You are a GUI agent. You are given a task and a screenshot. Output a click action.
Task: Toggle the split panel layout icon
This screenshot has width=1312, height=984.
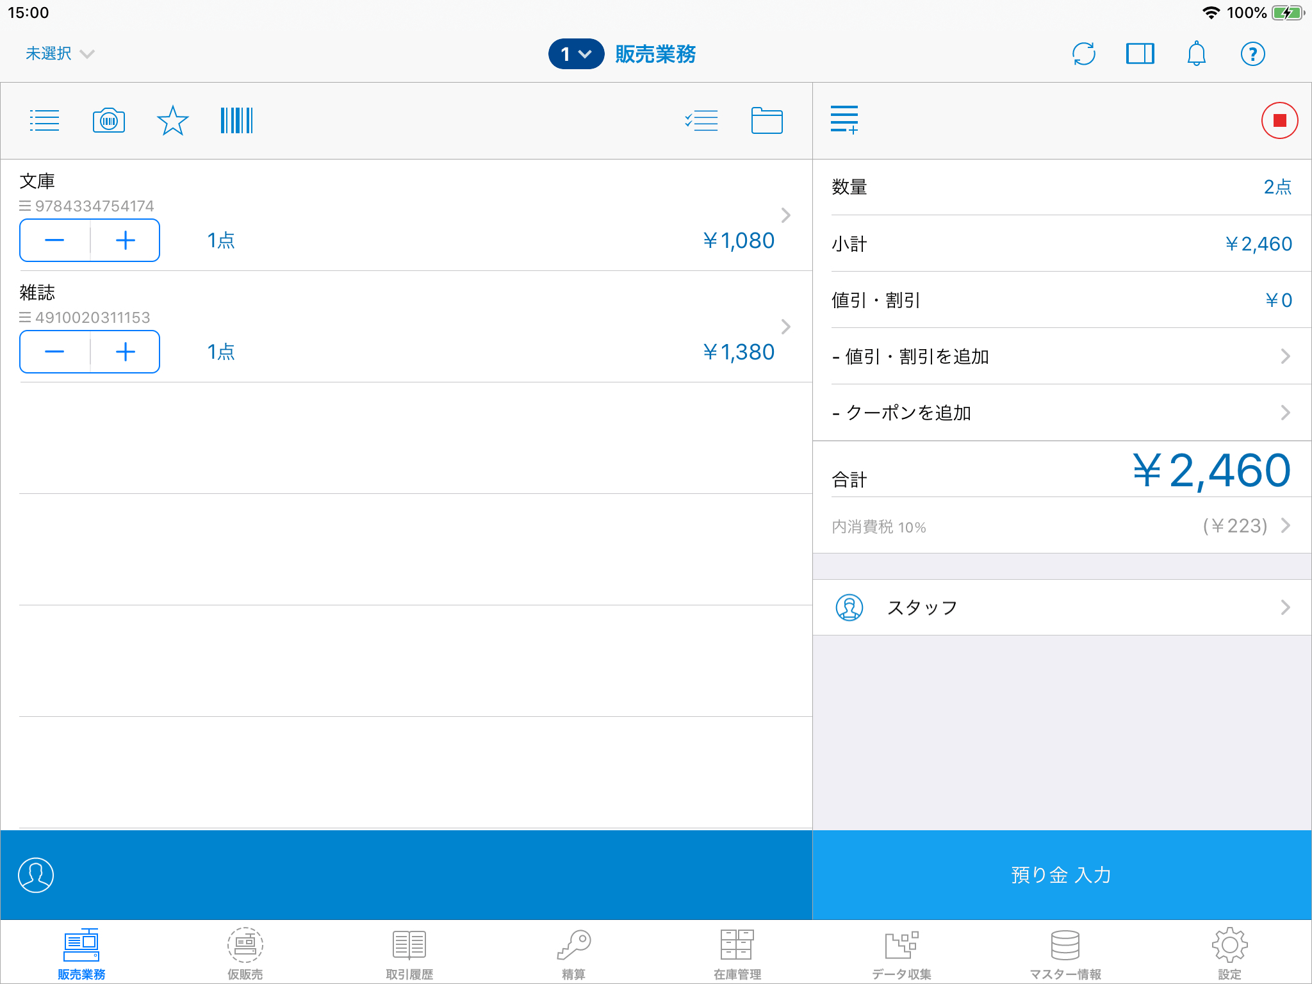(1140, 54)
